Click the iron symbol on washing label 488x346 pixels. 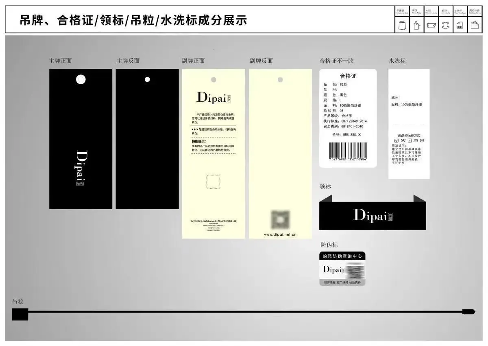point(416,140)
